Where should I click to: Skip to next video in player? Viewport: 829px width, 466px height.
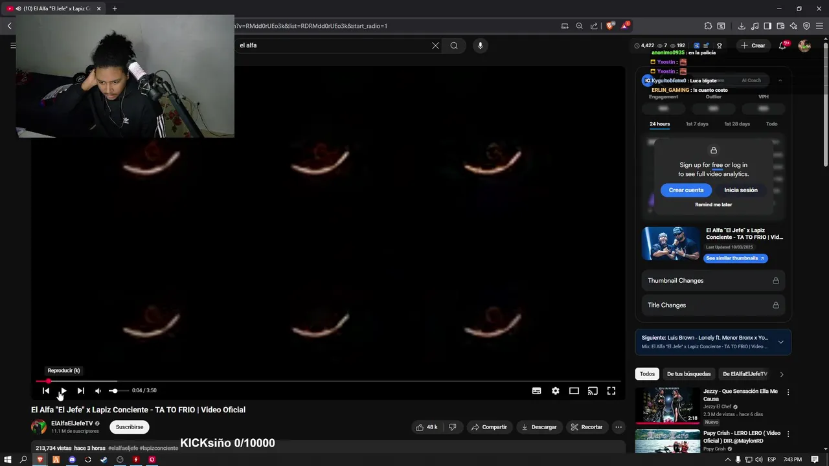pos(80,391)
